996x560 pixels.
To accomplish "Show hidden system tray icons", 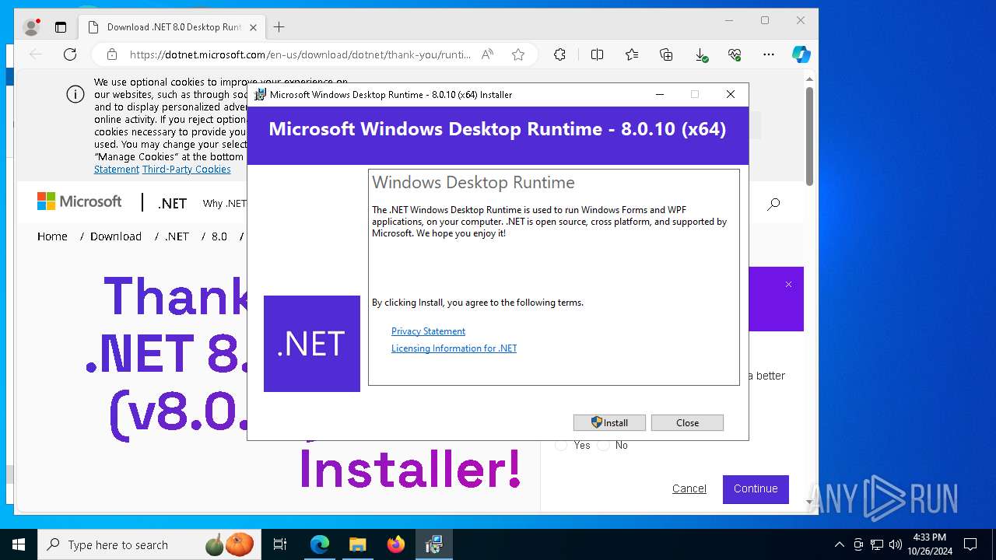I will pos(839,544).
